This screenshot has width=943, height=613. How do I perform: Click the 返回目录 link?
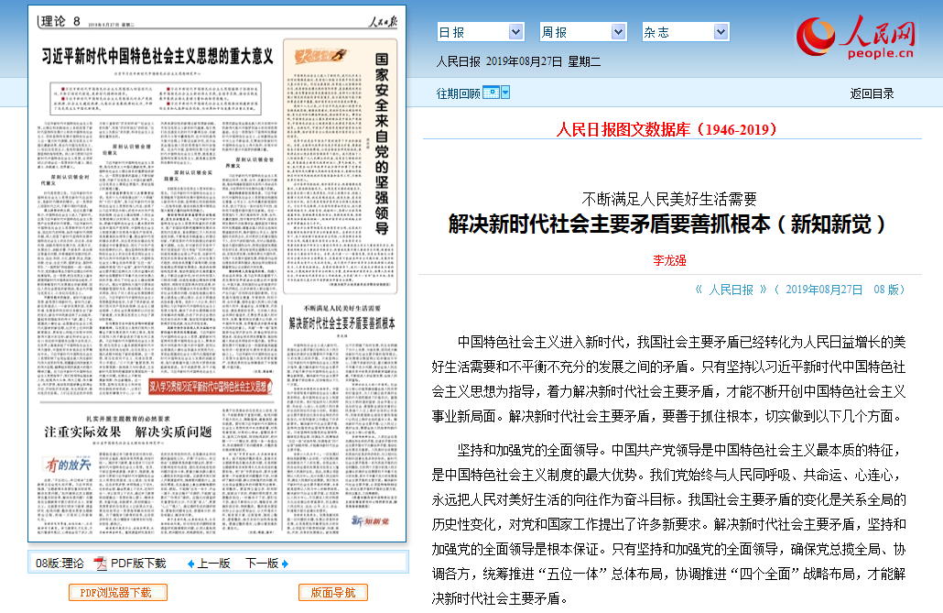872,93
